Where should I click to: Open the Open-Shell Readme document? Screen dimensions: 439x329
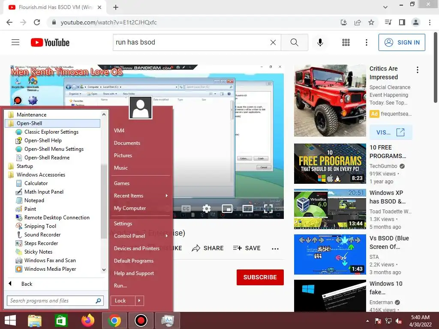47,158
